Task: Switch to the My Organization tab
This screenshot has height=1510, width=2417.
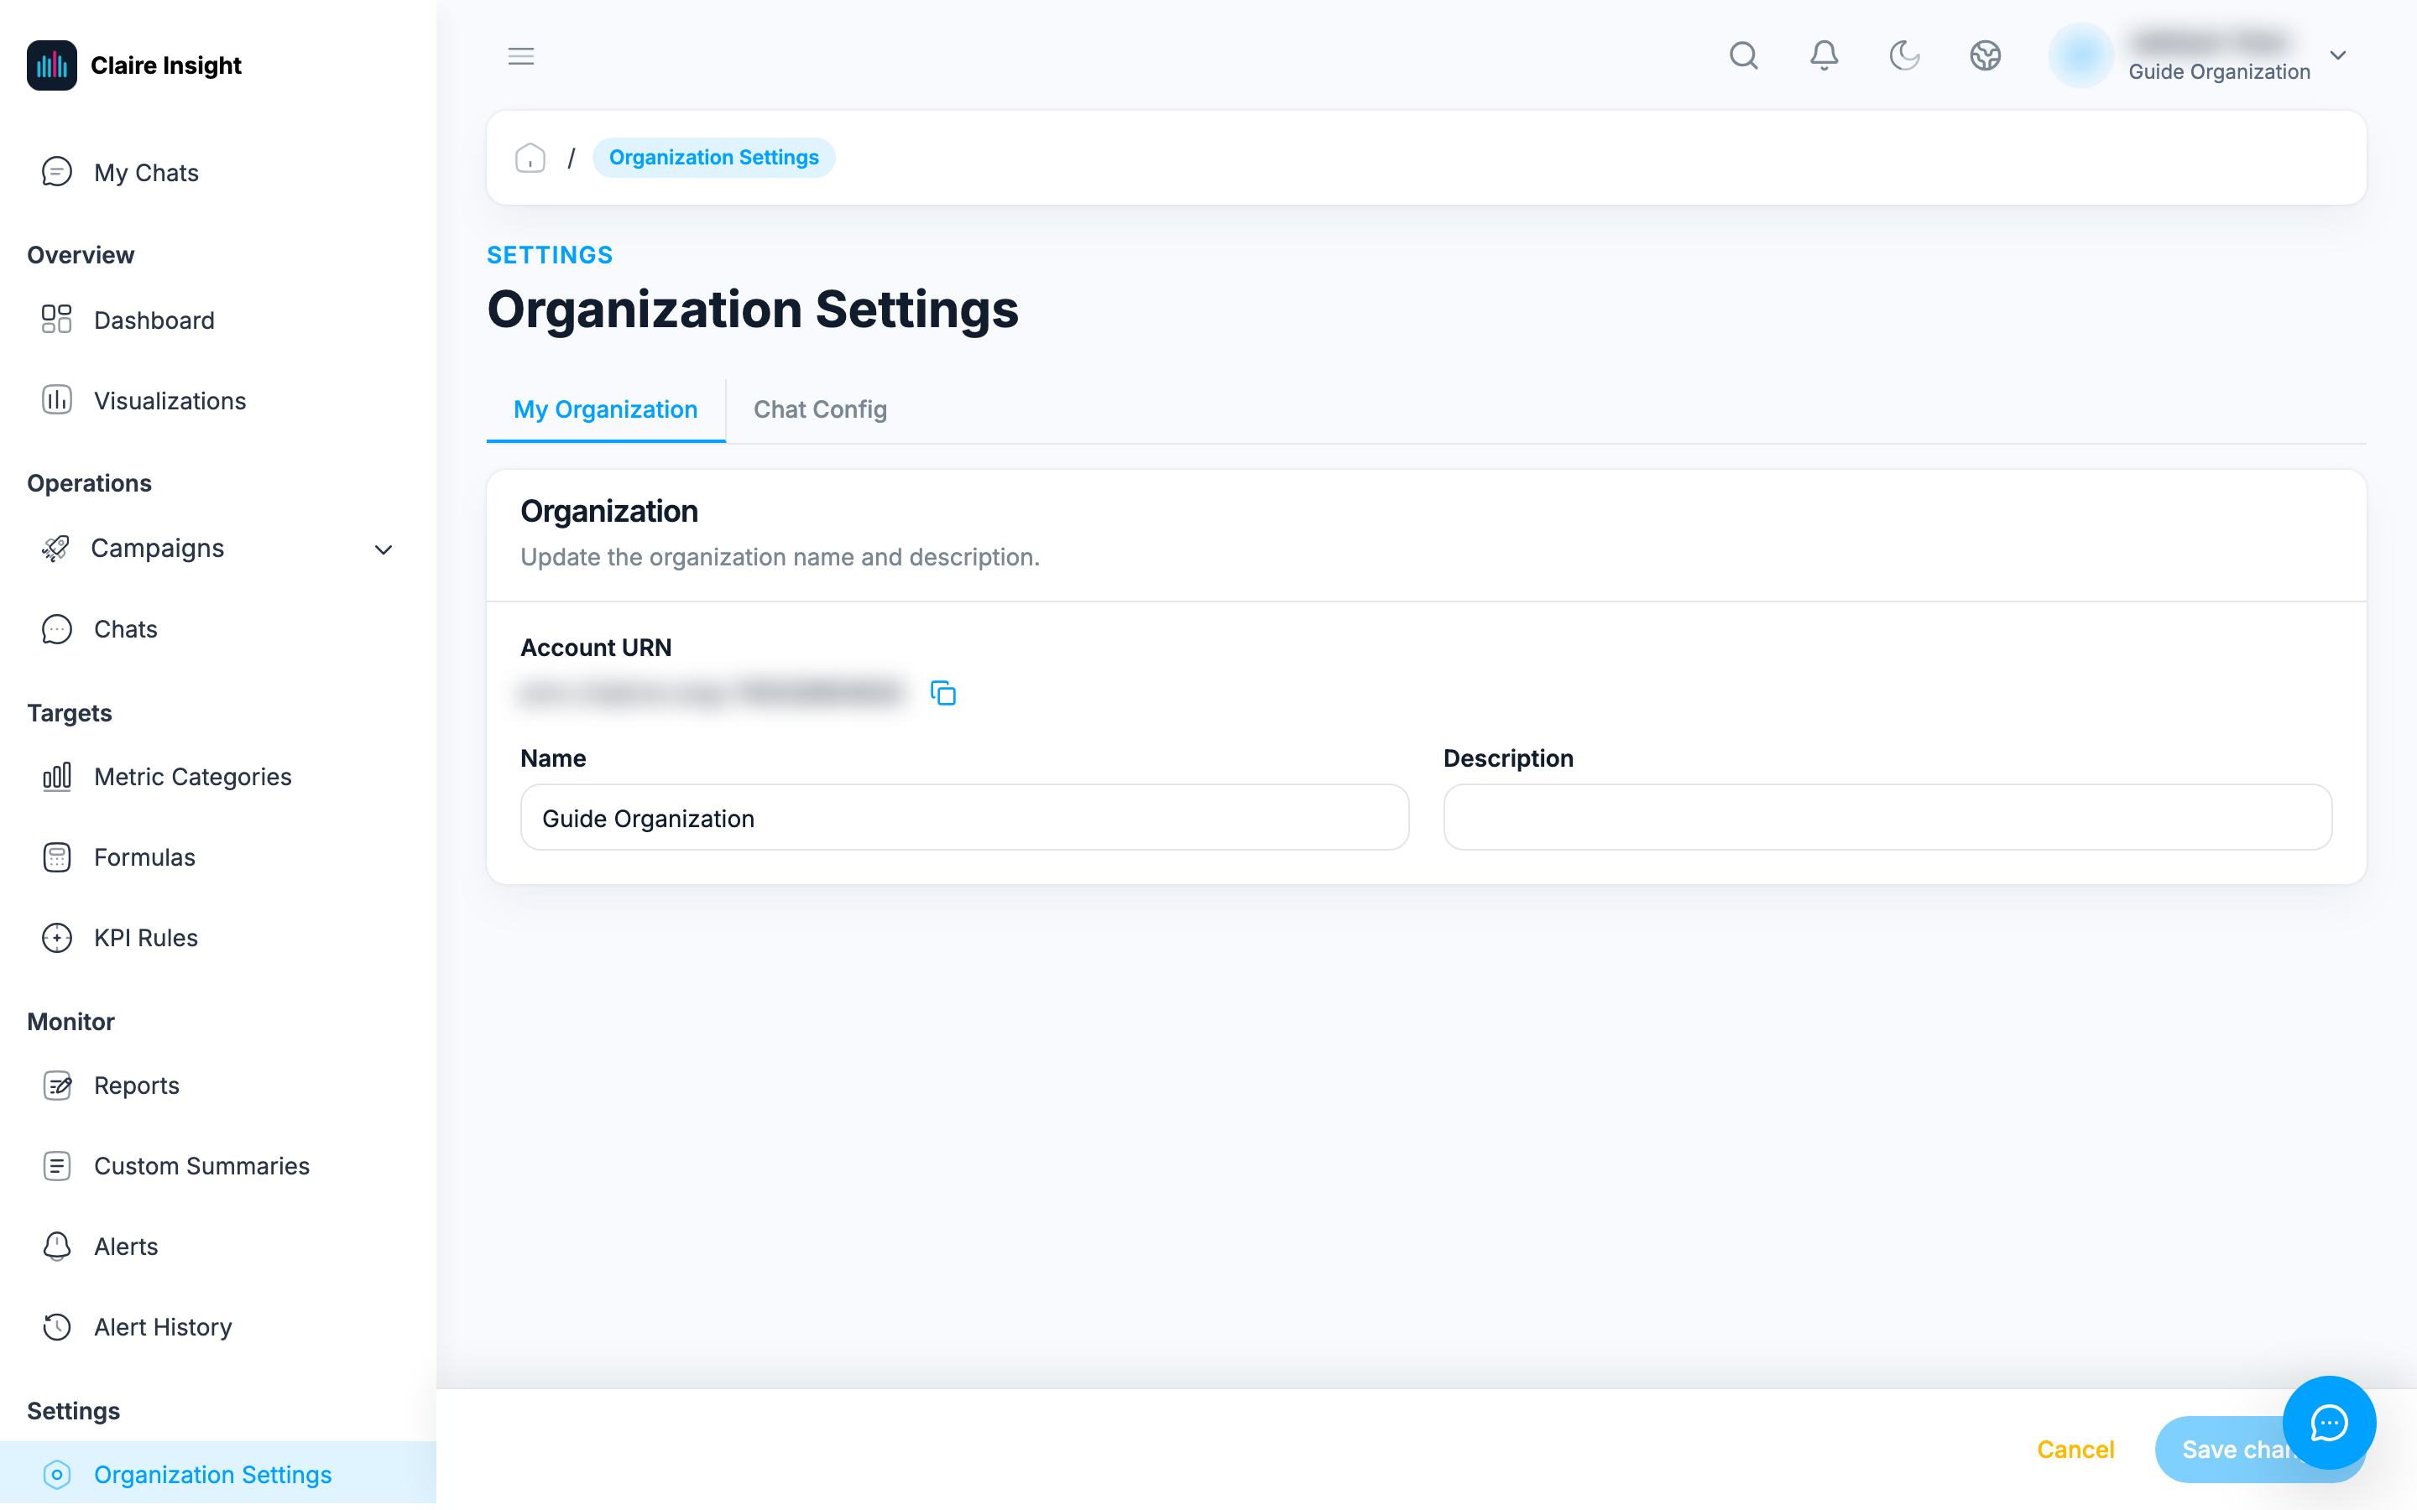Action: (605, 409)
